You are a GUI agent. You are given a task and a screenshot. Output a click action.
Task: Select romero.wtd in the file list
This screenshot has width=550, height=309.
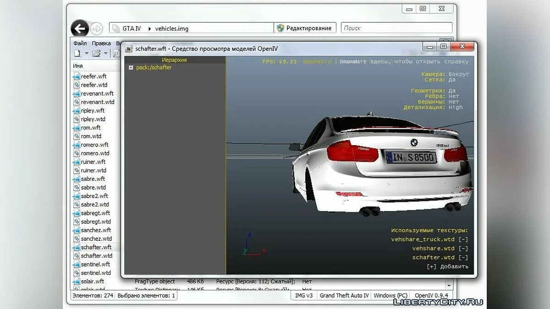tap(94, 153)
